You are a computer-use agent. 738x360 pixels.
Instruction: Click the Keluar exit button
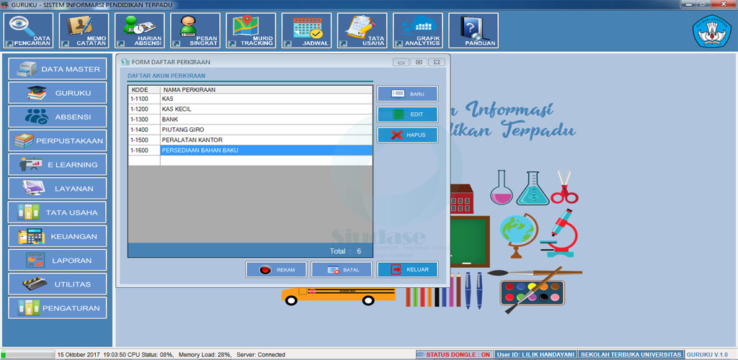[x=407, y=270]
